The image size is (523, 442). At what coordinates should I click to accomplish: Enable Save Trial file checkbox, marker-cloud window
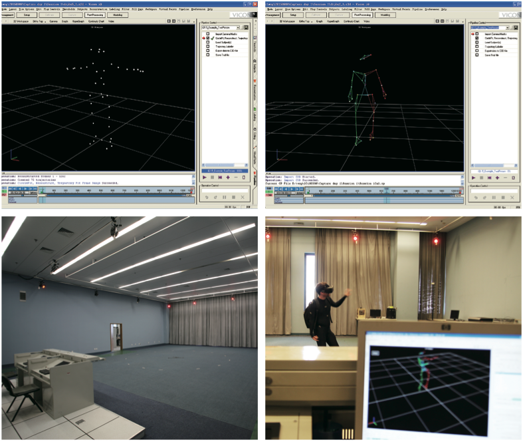[208, 55]
